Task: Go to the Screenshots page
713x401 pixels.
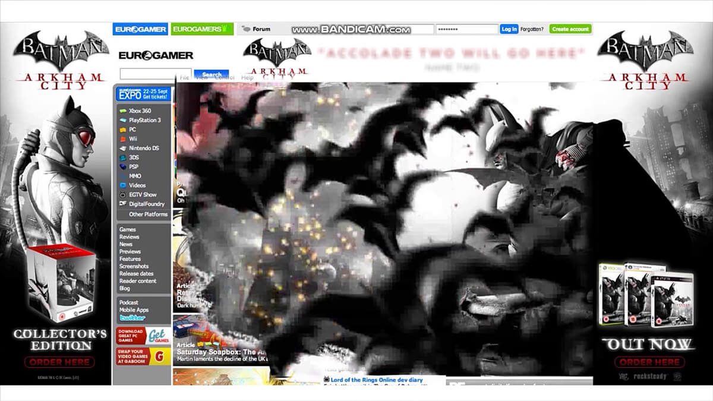Action: 134,266
